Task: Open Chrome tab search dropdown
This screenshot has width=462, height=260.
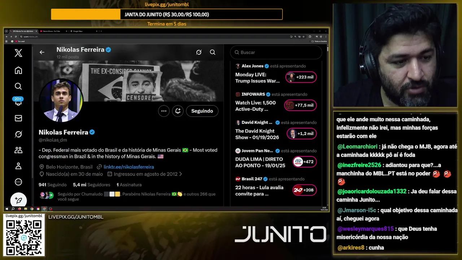Action: click(6, 31)
